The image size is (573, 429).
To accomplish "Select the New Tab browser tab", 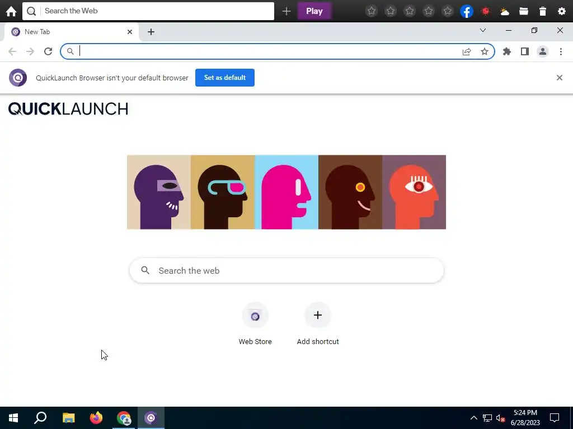I will click(x=71, y=32).
